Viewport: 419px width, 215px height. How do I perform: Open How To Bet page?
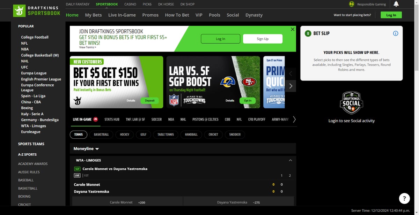coord(177,15)
